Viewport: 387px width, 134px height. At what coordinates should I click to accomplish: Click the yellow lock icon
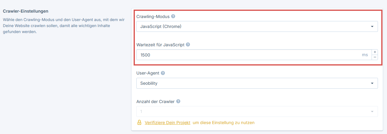pyautogui.click(x=139, y=123)
